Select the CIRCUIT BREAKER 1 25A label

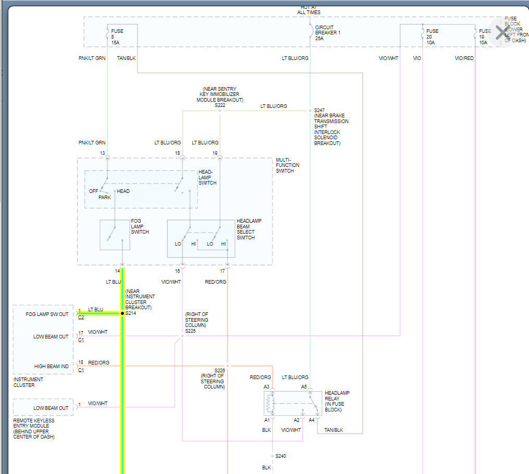pos(328,33)
